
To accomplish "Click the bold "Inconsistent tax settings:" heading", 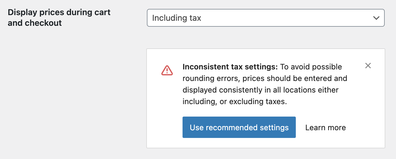I will (x=230, y=67).
